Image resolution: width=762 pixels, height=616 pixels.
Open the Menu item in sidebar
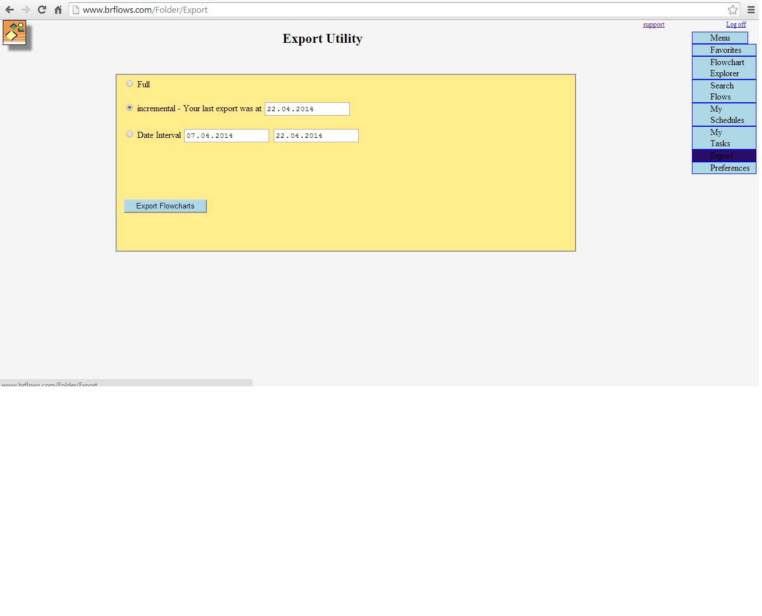point(720,38)
